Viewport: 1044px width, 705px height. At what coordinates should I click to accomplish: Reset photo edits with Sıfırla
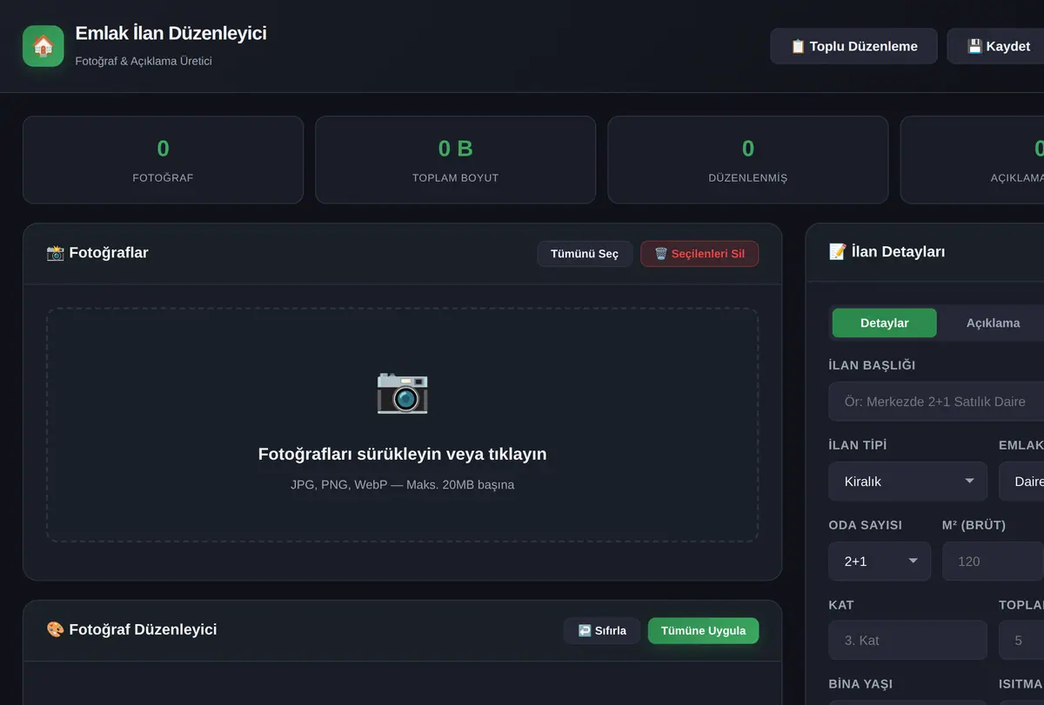[x=602, y=630]
